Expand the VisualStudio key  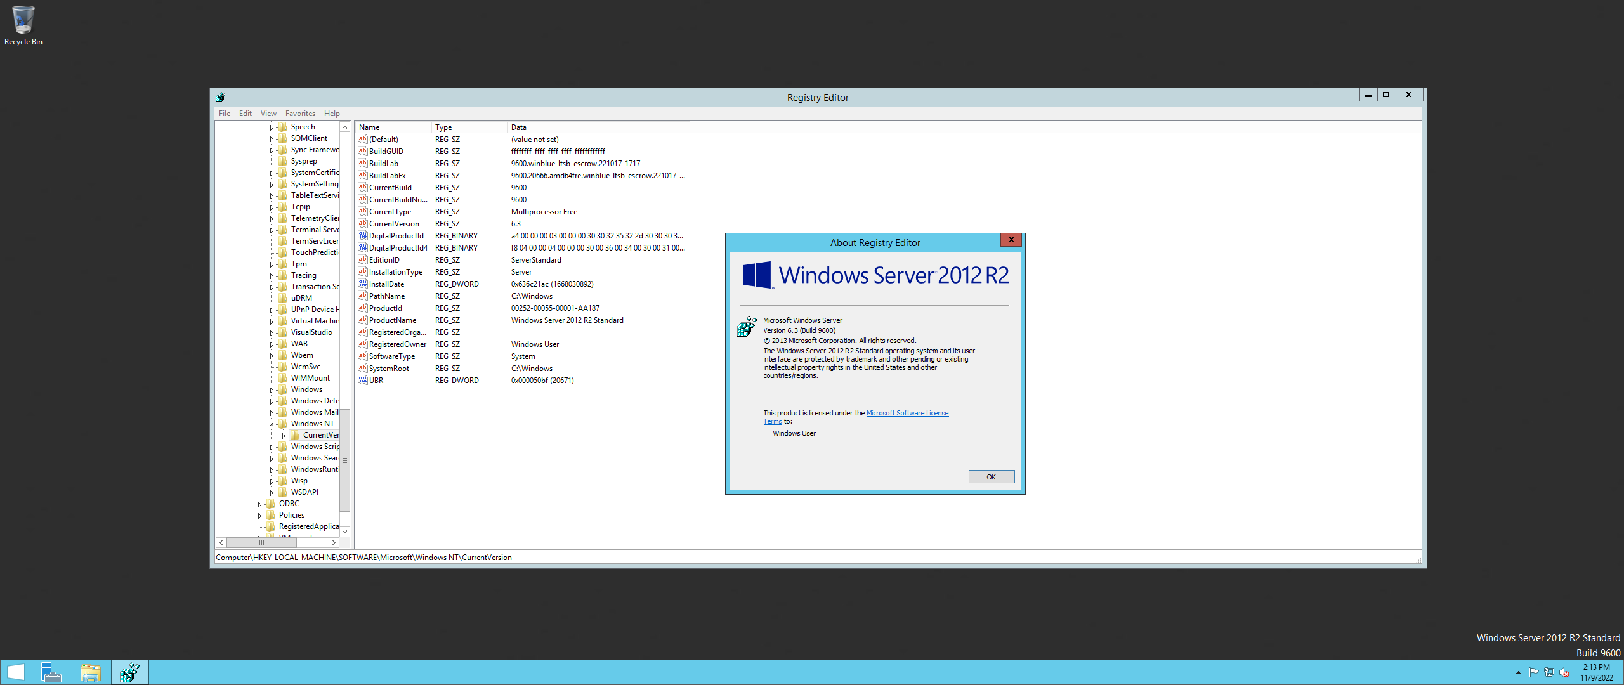point(272,332)
